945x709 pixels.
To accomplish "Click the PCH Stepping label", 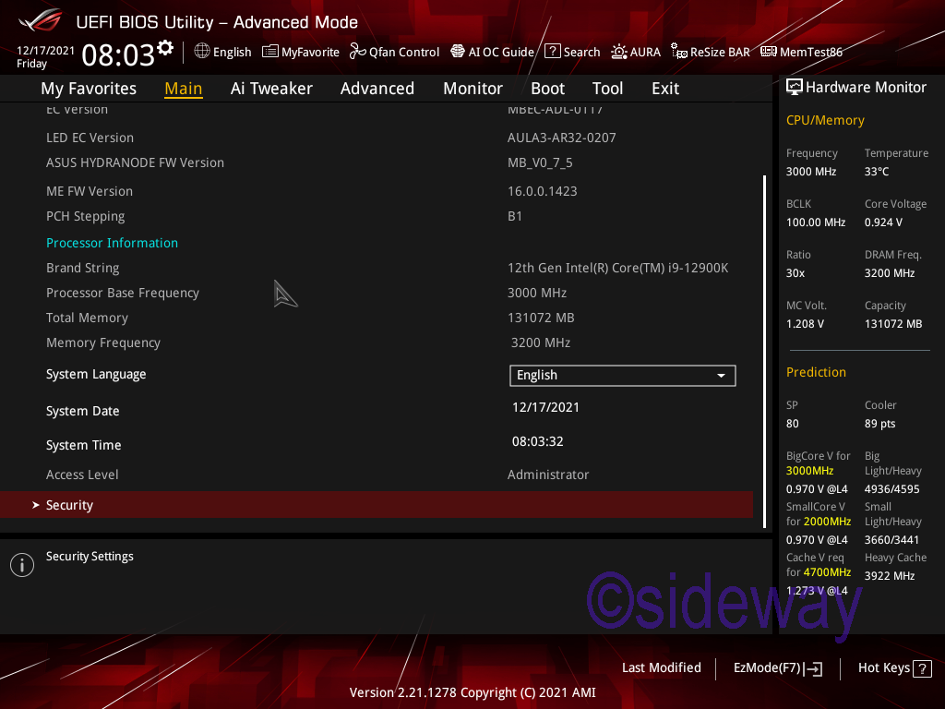I will (x=86, y=216).
